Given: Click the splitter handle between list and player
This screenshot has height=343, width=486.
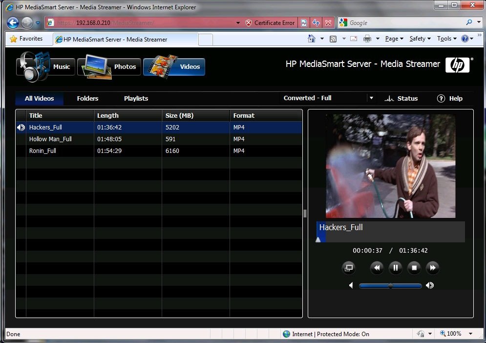Looking at the screenshot, I should (x=305, y=214).
